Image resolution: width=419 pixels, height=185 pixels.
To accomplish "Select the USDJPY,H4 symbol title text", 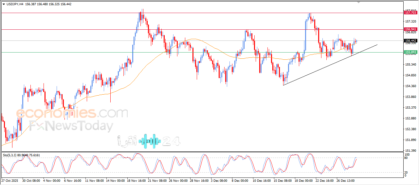I will tap(15, 4).
